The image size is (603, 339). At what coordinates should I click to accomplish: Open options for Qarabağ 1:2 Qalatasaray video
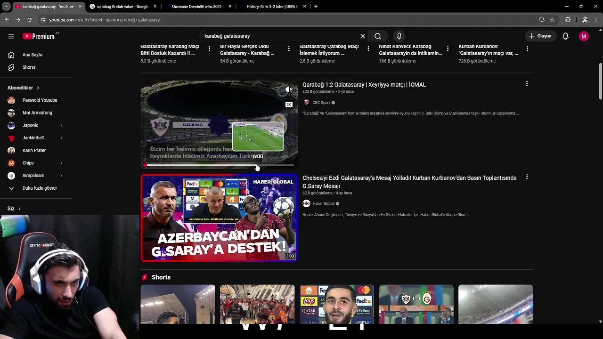(527, 84)
